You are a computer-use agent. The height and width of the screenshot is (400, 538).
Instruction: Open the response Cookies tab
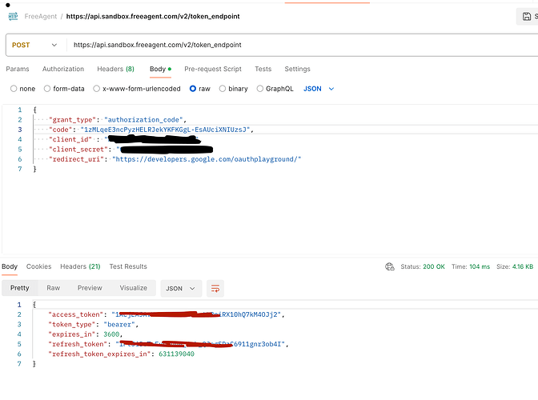click(38, 266)
